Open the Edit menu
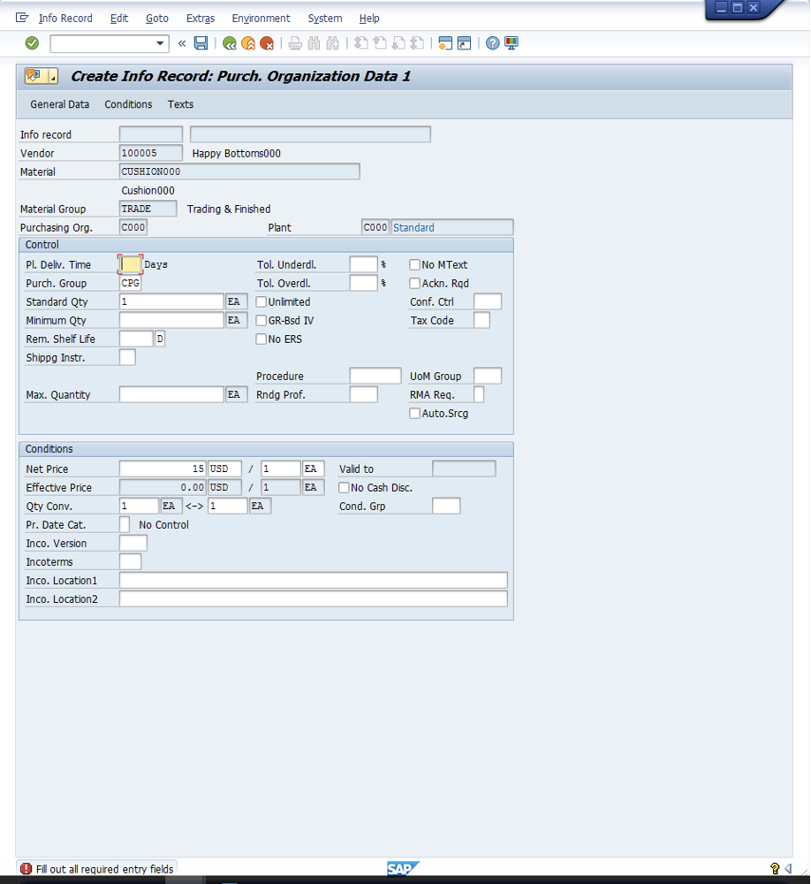 pos(119,18)
